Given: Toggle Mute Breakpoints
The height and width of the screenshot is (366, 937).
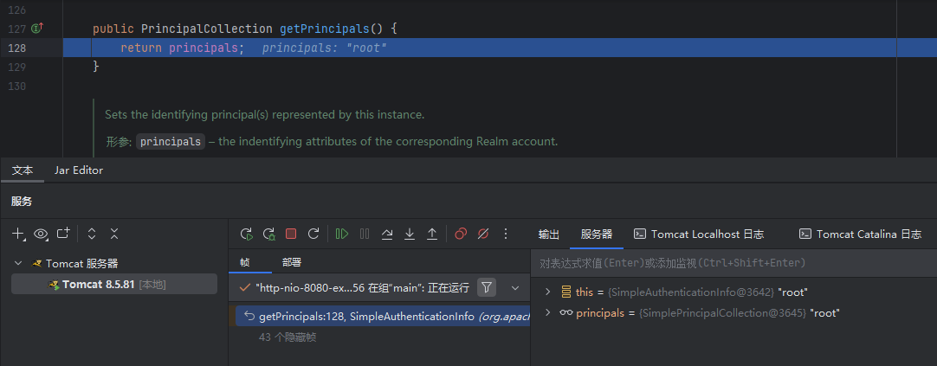Looking at the screenshot, I should (483, 234).
